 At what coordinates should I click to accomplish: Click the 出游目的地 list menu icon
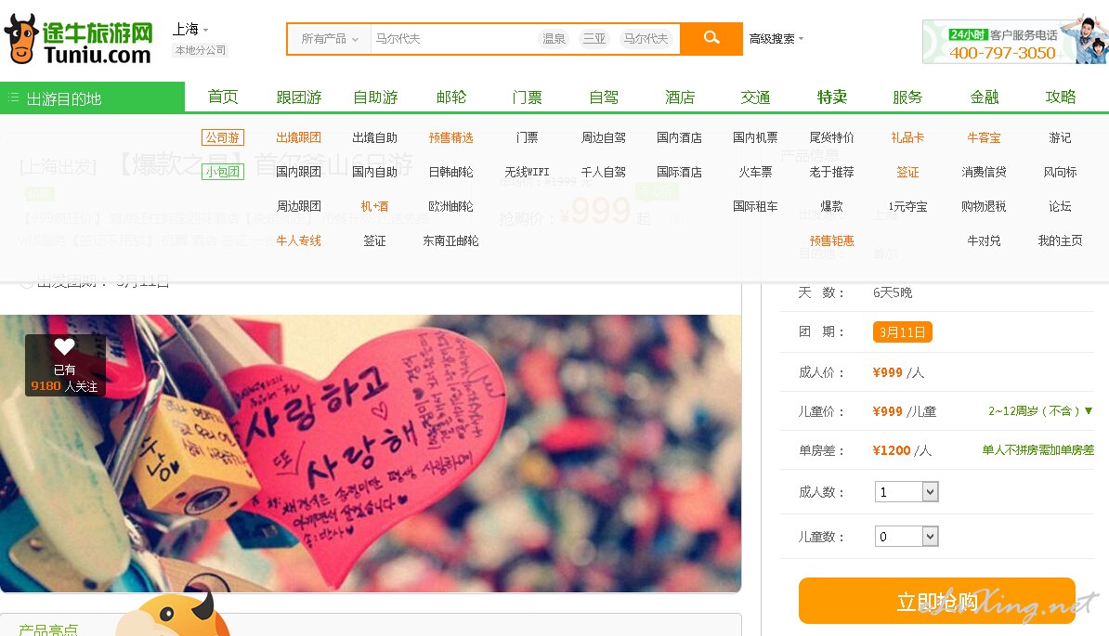13,97
